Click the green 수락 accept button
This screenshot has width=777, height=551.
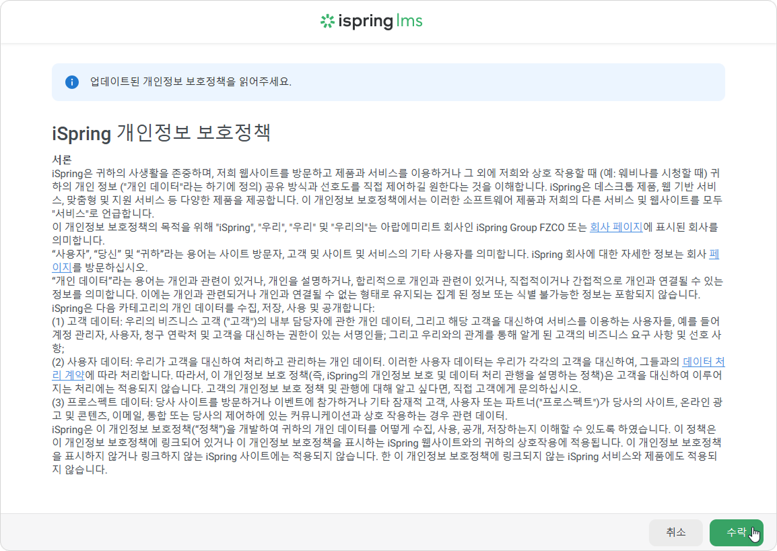(736, 533)
